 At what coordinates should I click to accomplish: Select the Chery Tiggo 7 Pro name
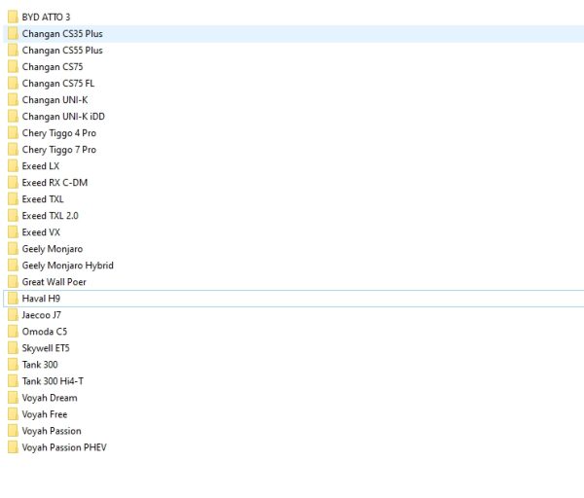pos(58,150)
